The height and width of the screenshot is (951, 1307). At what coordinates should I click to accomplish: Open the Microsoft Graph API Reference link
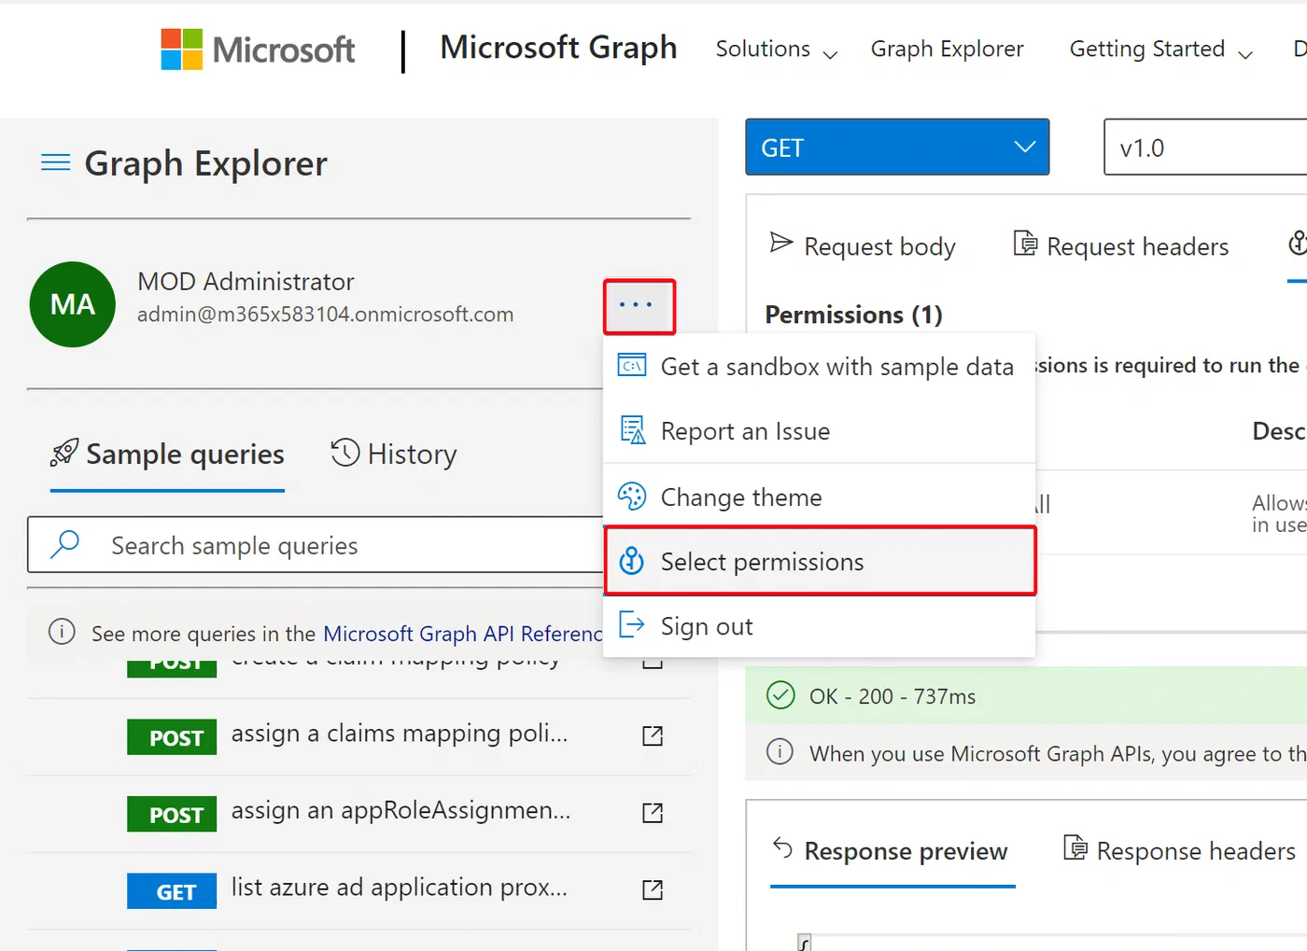(463, 634)
